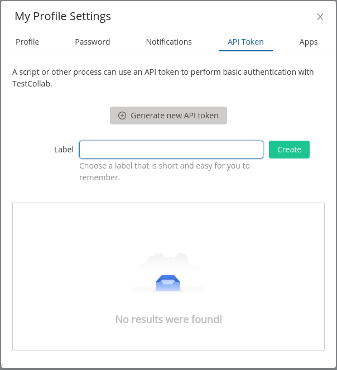Click the blue empty inbox tray illustration
The image size is (337, 370).
[x=168, y=283]
